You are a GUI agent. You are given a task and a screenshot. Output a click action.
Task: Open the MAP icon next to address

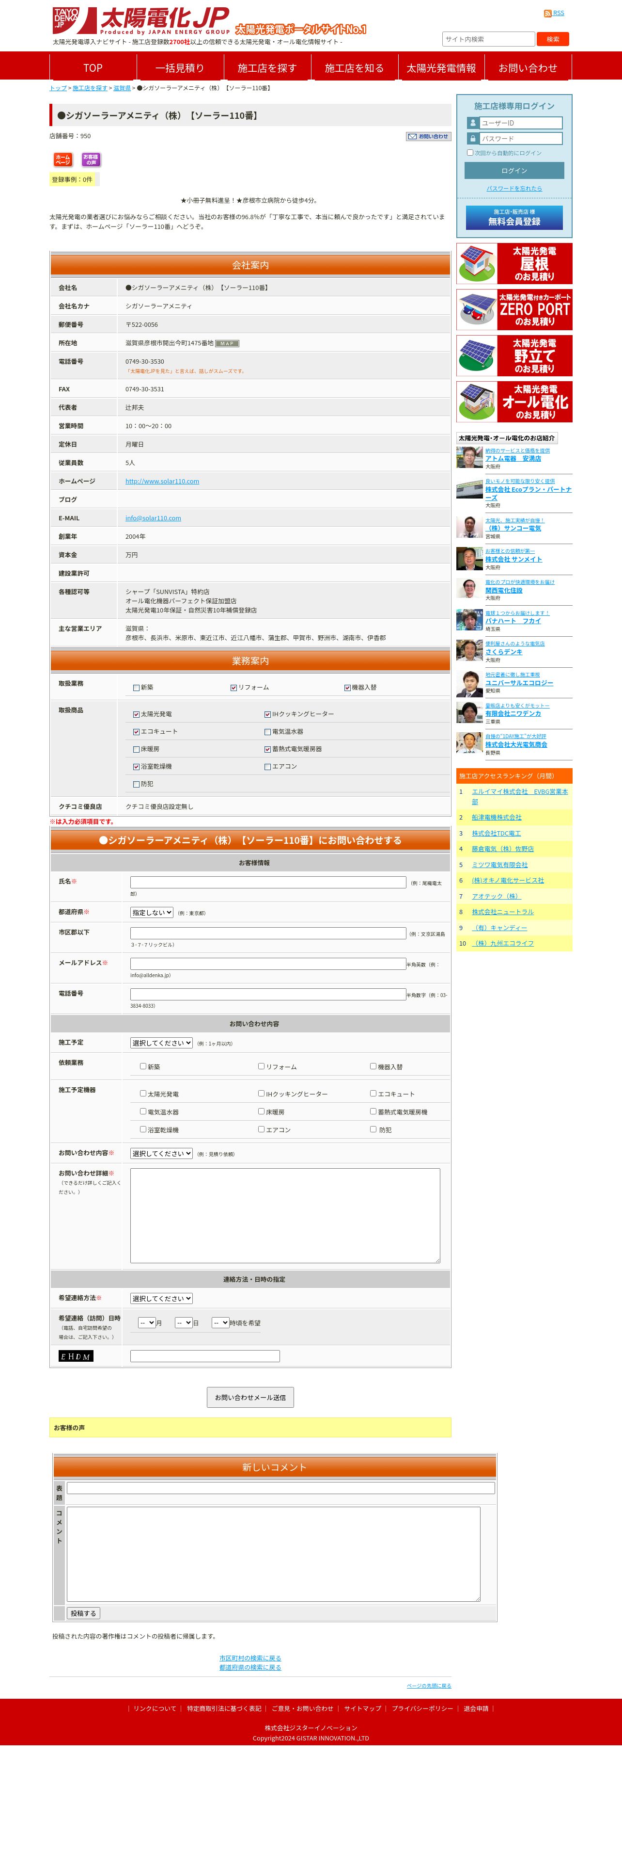(227, 344)
